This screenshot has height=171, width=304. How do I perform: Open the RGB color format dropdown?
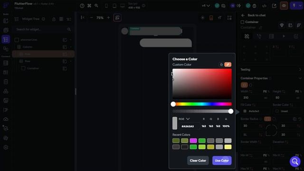click(x=184, y=119)
